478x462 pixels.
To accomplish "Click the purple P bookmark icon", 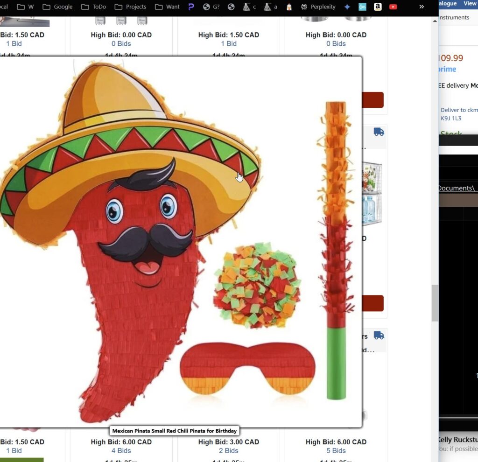I will (x=191, y=7).
